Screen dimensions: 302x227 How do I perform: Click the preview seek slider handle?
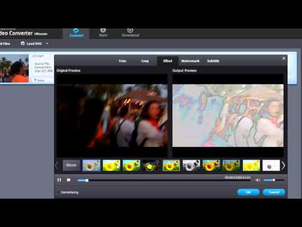pyautogui.click(x=87, y=180)
